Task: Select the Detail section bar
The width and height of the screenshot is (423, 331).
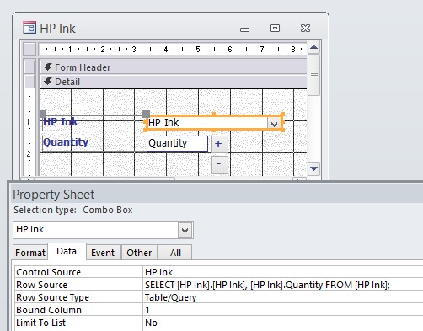Action: tap(174, 82)
